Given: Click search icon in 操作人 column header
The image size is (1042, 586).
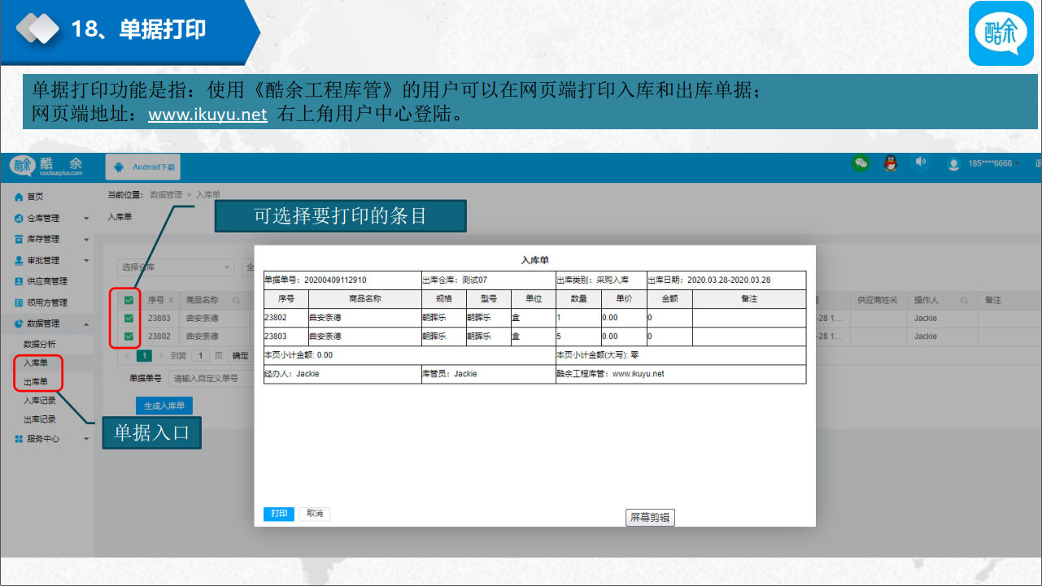Looking at the screenshot, I should tap(965, 300).
